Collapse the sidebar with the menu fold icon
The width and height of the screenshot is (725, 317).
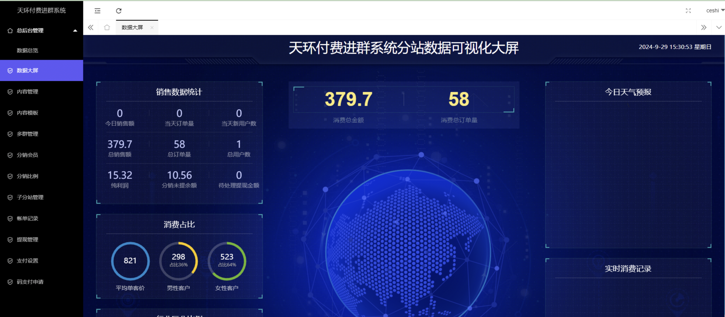pos(98,11)
